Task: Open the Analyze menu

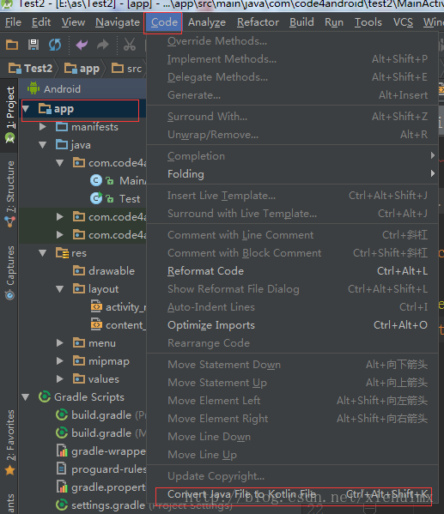Action: pyautogui.click(x=207, y=22)
